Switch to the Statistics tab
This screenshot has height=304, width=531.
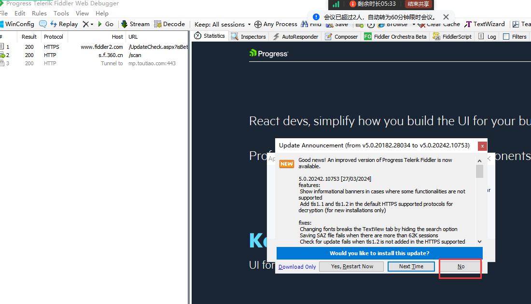[x=210, y=36]
